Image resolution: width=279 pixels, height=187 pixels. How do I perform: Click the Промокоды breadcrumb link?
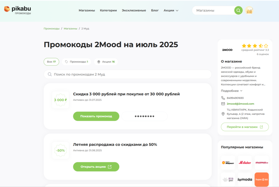[x=51, y=28]
